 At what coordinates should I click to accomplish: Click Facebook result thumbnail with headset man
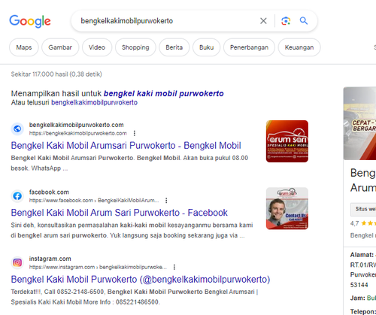click(287, 208)
